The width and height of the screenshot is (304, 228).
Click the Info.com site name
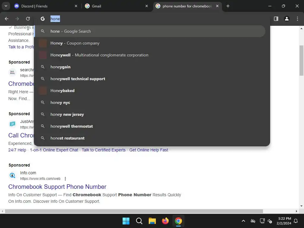pos(28,173)
